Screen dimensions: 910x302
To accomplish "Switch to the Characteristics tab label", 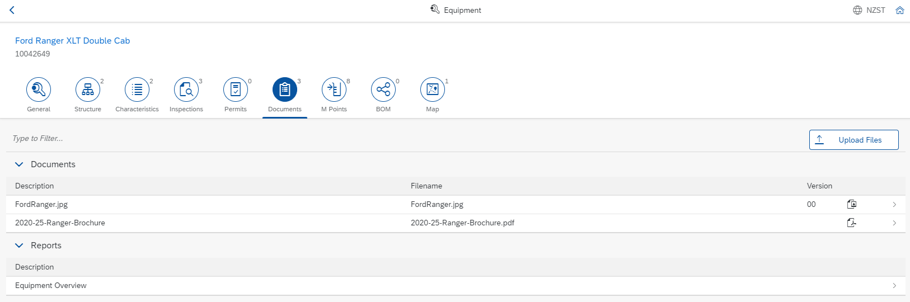I will [x=137, y=109].
